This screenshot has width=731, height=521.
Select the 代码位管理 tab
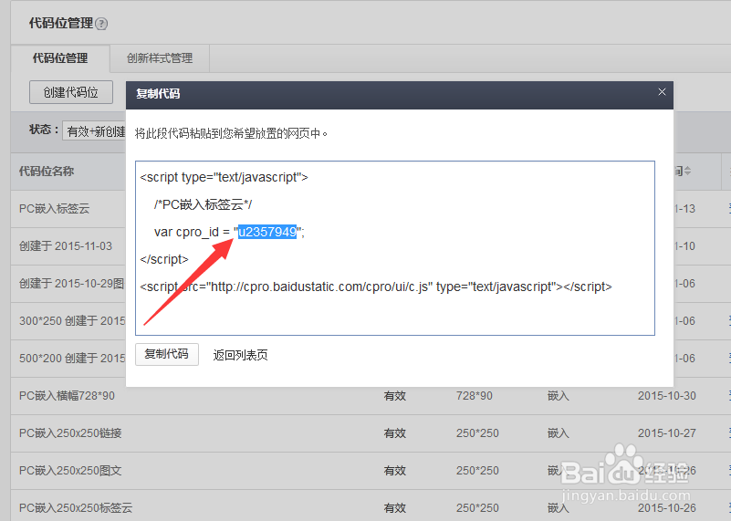(60, 58)
